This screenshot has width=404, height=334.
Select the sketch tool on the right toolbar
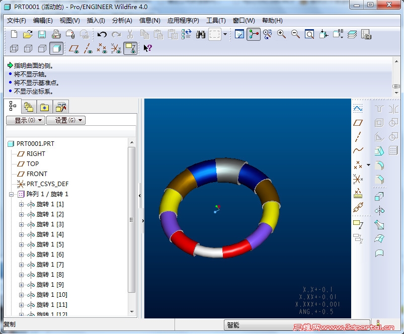(x=358, y=109)
